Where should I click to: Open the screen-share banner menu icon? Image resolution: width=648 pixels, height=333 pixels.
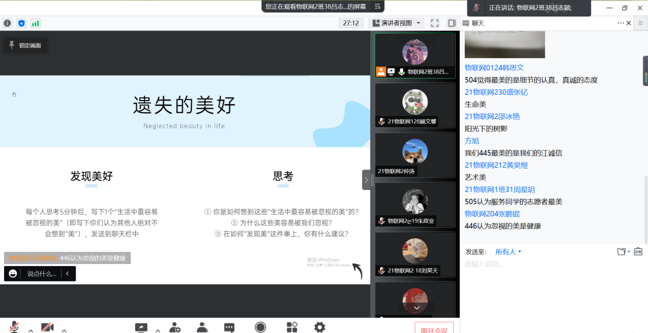pyautogui.click(x=377, y=6)
